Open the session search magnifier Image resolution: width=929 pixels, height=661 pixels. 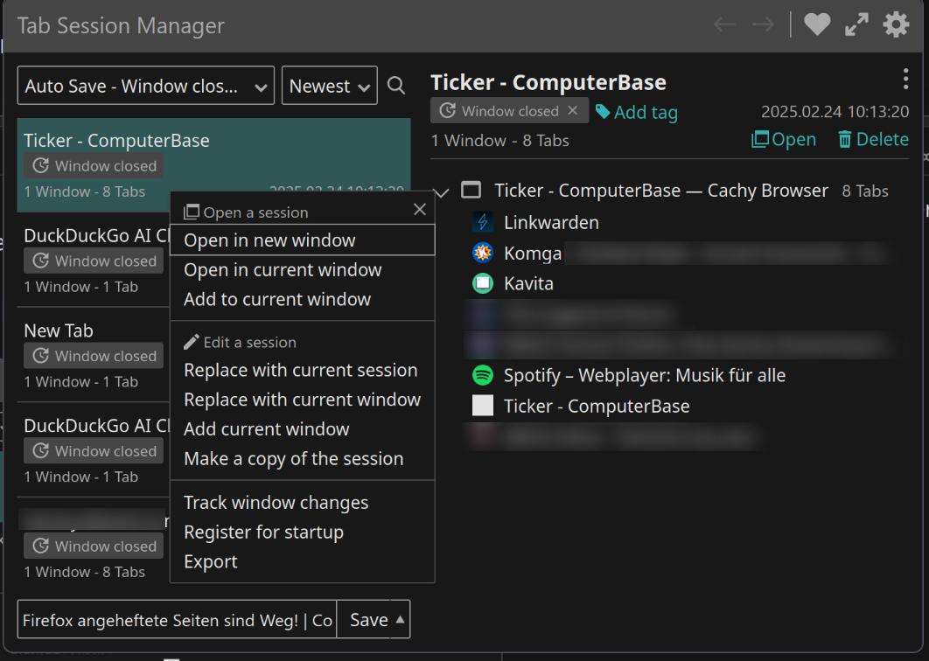pyautogui.click(x=396, y=86)
